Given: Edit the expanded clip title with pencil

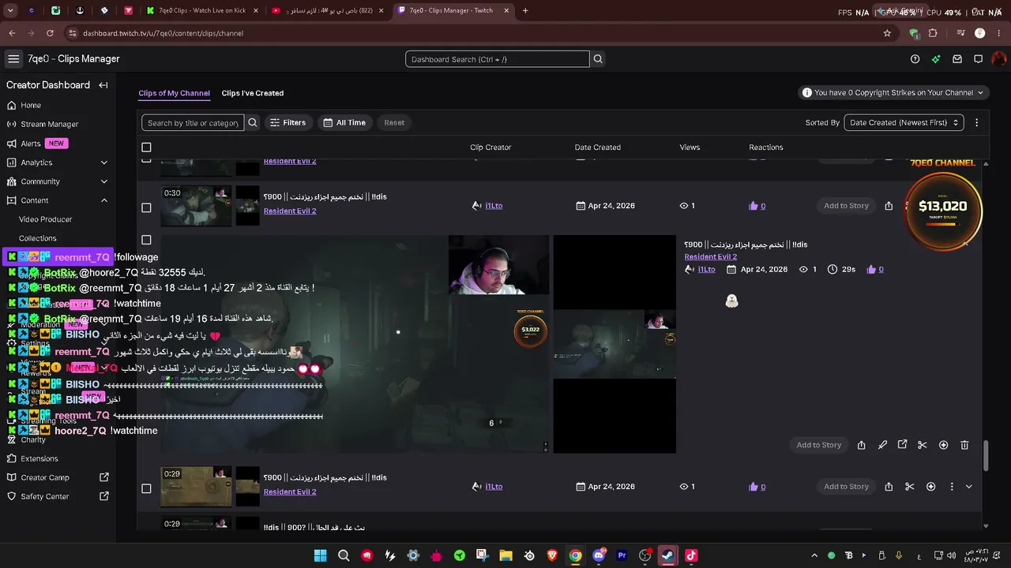Looking at the screenshot, I should click(882, 445).
